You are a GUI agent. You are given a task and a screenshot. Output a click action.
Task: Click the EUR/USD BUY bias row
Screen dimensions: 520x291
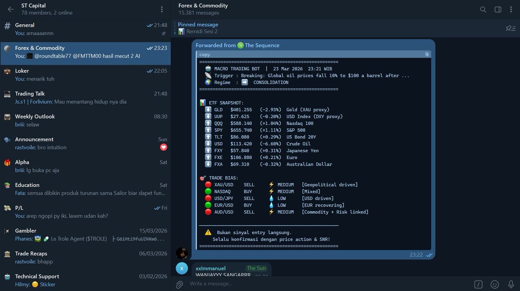(x=274, y=205)
